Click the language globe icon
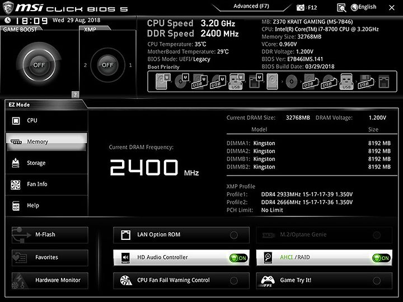The image size is (403, 302). (354, 7)
